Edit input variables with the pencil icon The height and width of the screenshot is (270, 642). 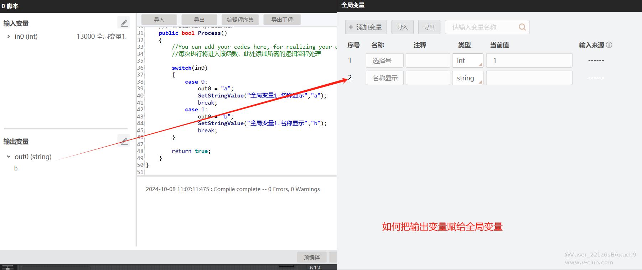click(124, 23)
